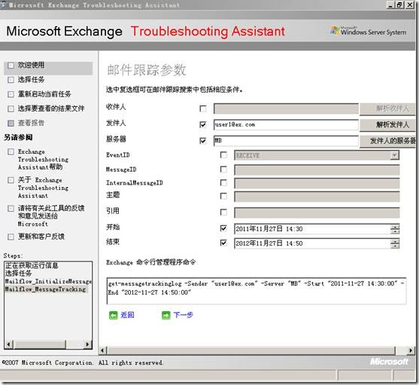Open the EventID RECEIVE dropdown
The image size is (419, 385).
pos(394,155)
